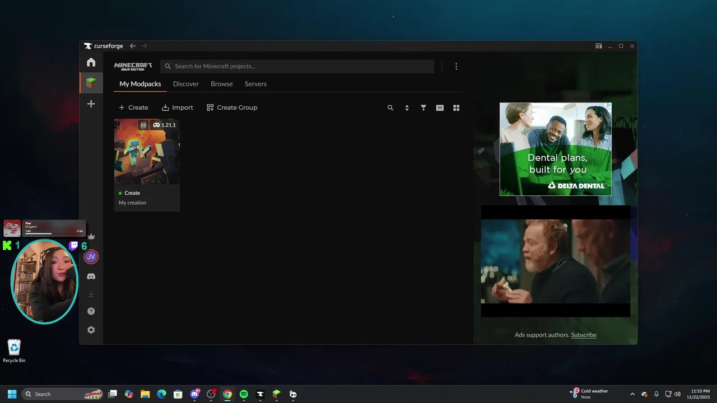
Task: Open the Cold weather taskbar widget
Action: tap(589, 394)
